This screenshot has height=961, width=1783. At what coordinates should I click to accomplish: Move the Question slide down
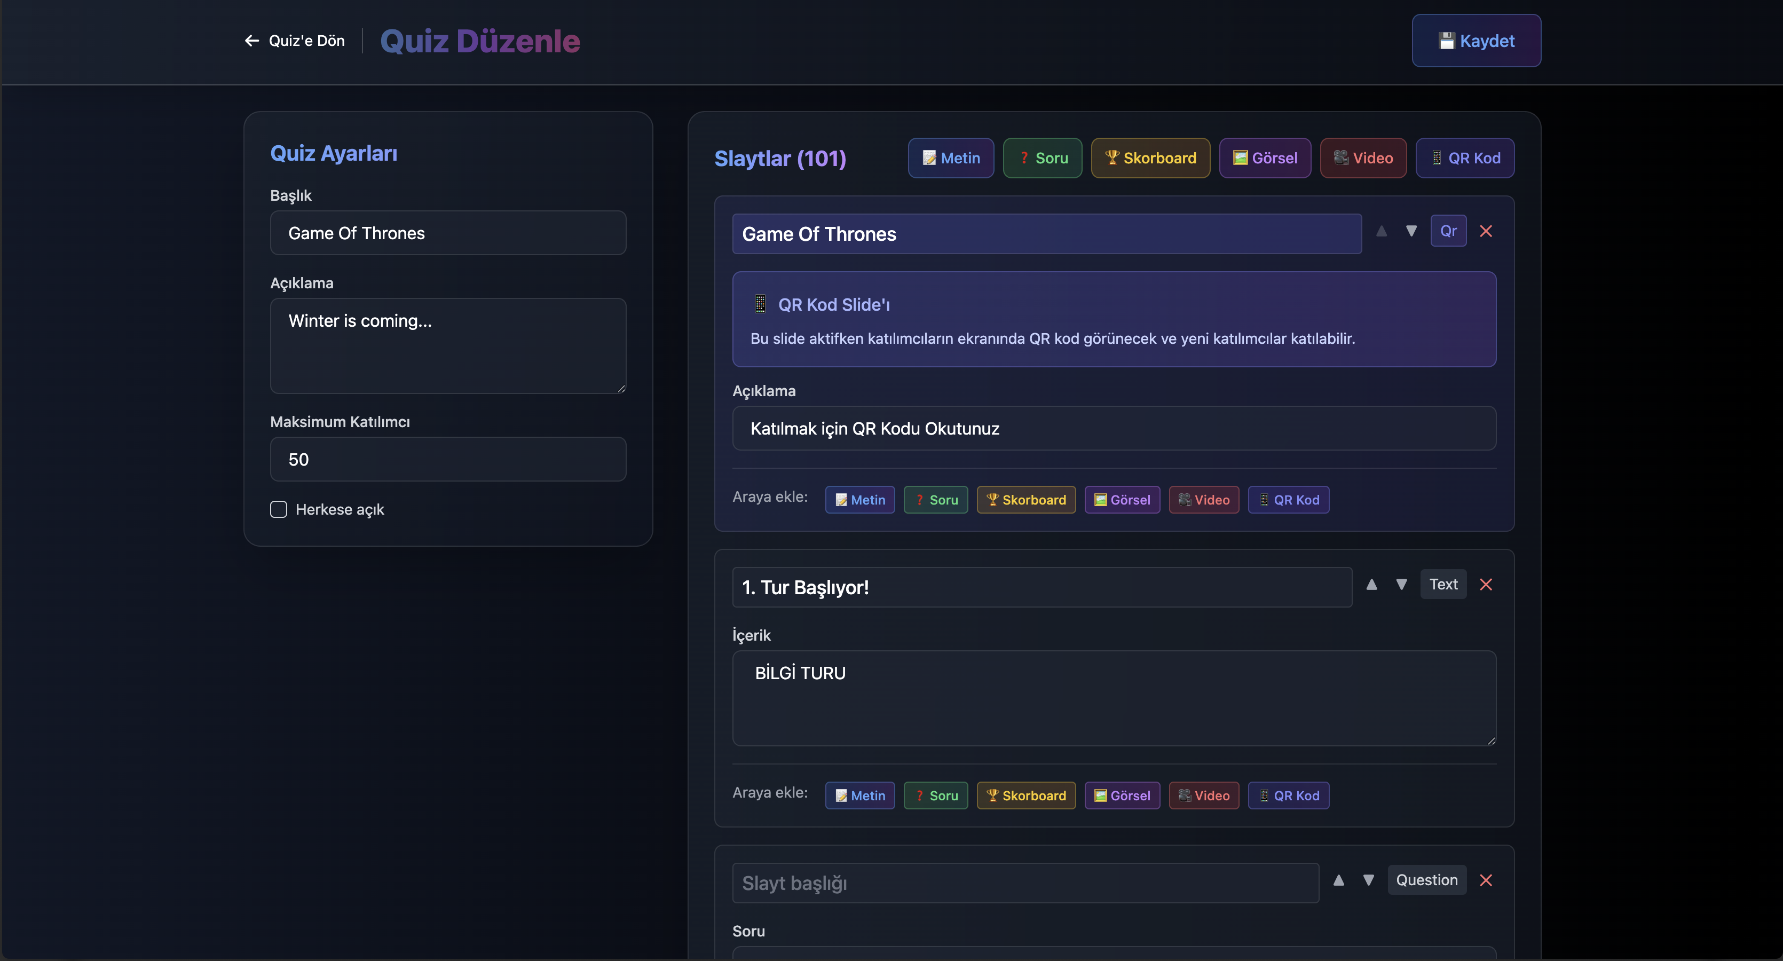click(x=1368, y=880)
